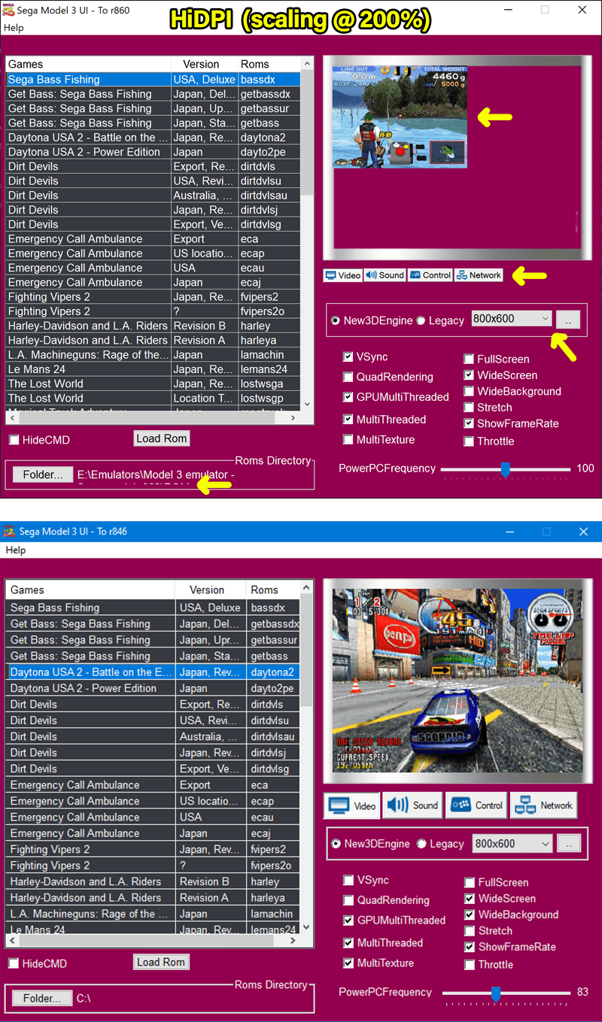Open Help menu in the r860 window

pos(14,28)
